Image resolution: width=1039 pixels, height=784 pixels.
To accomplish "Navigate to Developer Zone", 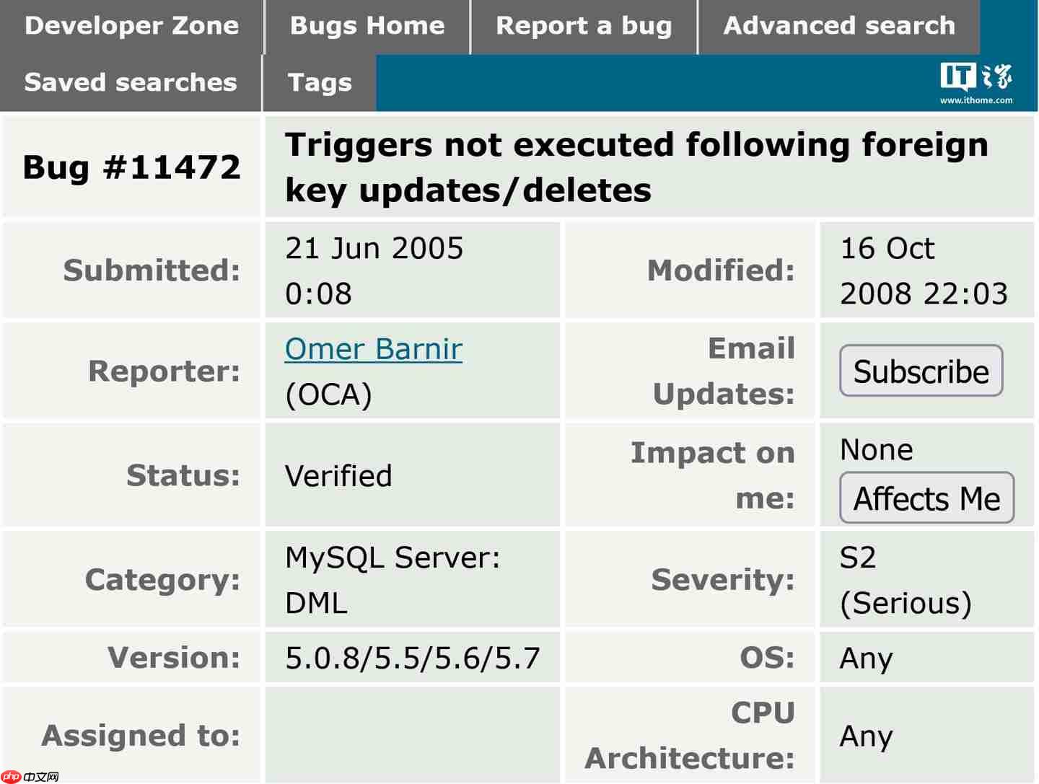I will 131,26.
